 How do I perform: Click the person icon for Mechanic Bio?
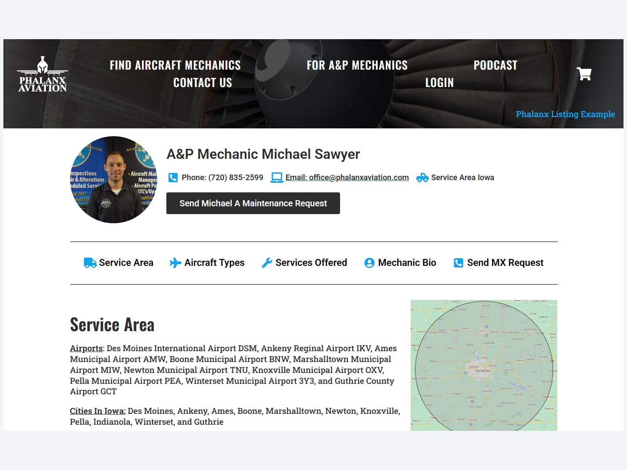369,263
